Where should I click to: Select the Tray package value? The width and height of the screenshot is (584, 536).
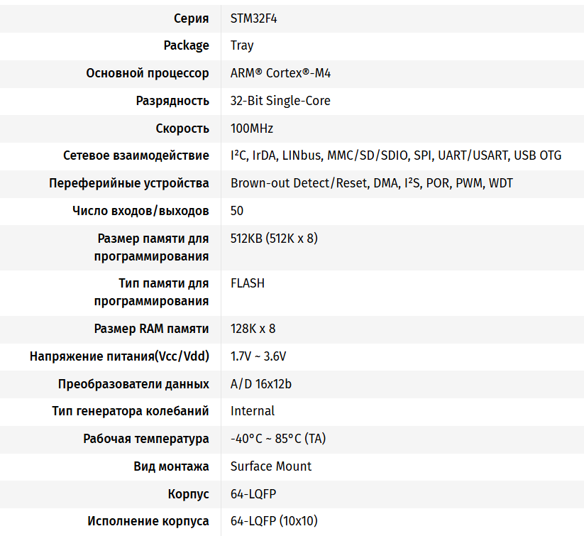pos(242,45)
